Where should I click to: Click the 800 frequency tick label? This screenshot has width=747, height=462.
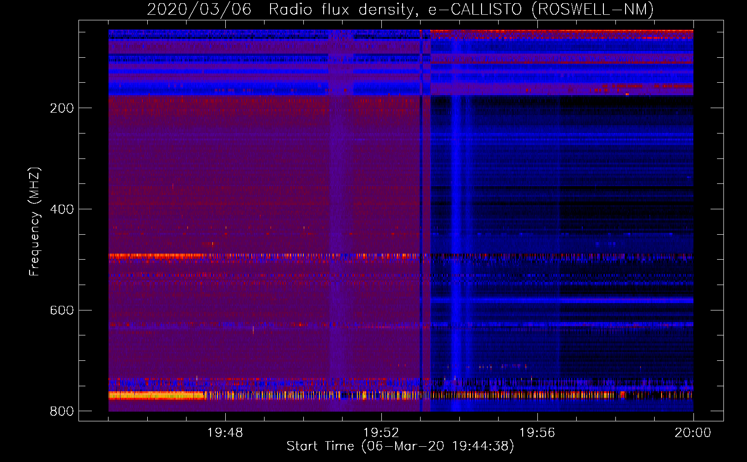click(x=62, y=411)
